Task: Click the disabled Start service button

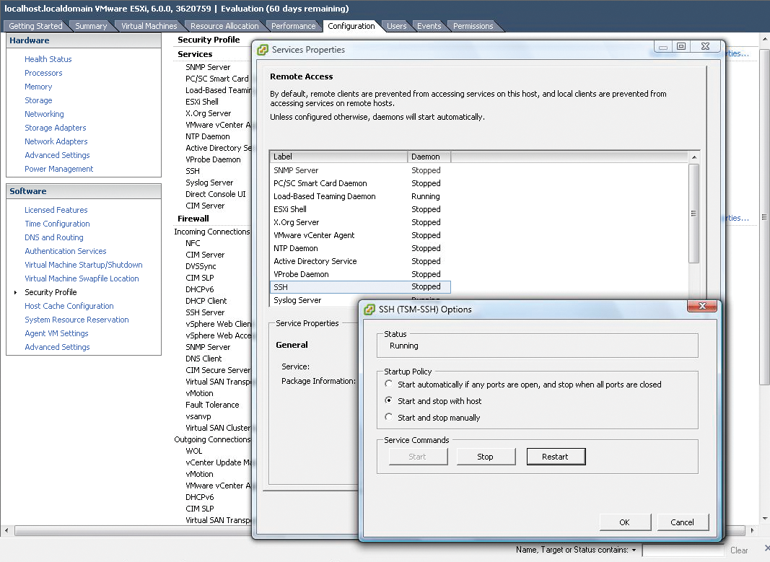Action: (418, 457)
